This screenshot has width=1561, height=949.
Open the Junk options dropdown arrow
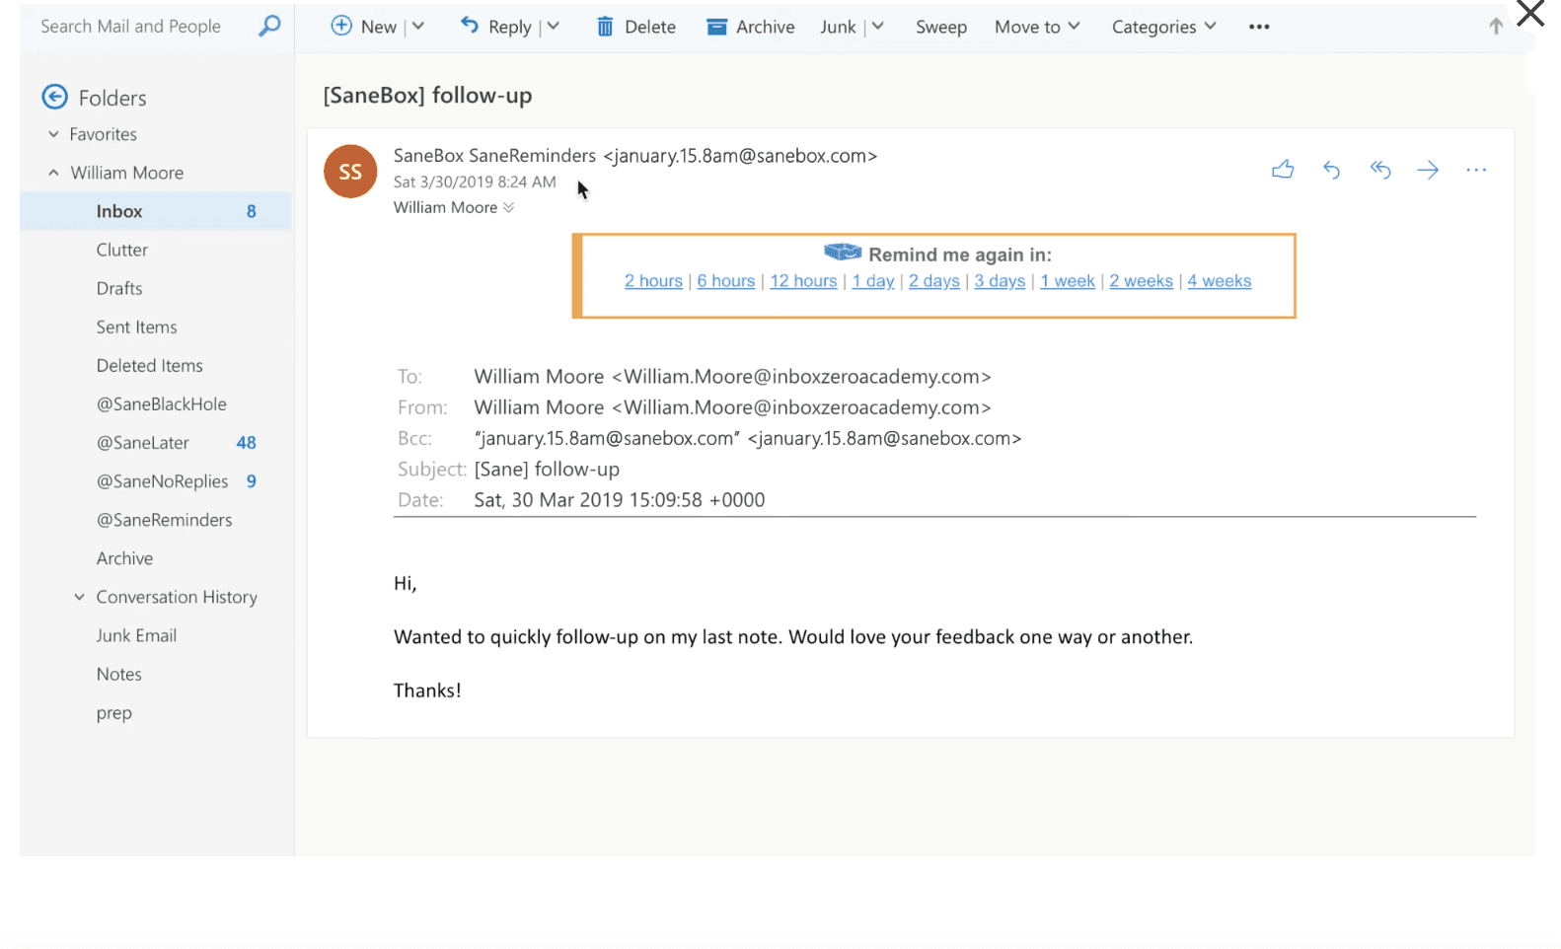point(877,27)
